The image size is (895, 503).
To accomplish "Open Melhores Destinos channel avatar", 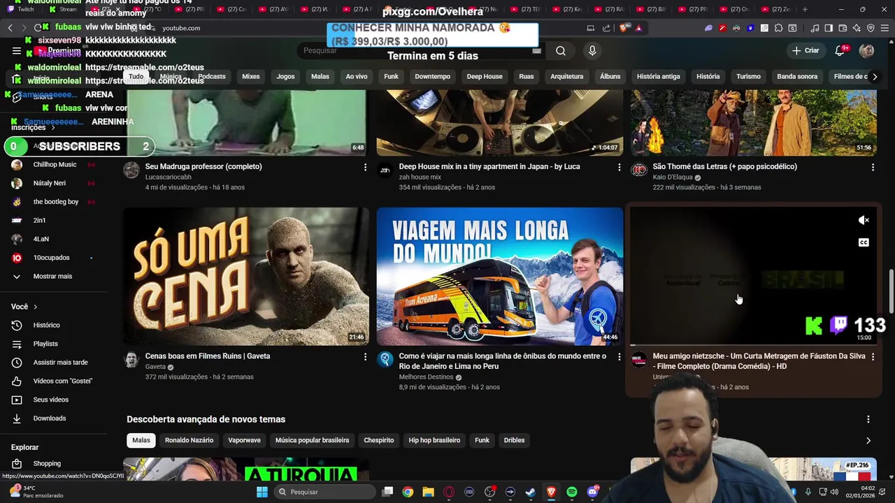I will tap(385, 360).
